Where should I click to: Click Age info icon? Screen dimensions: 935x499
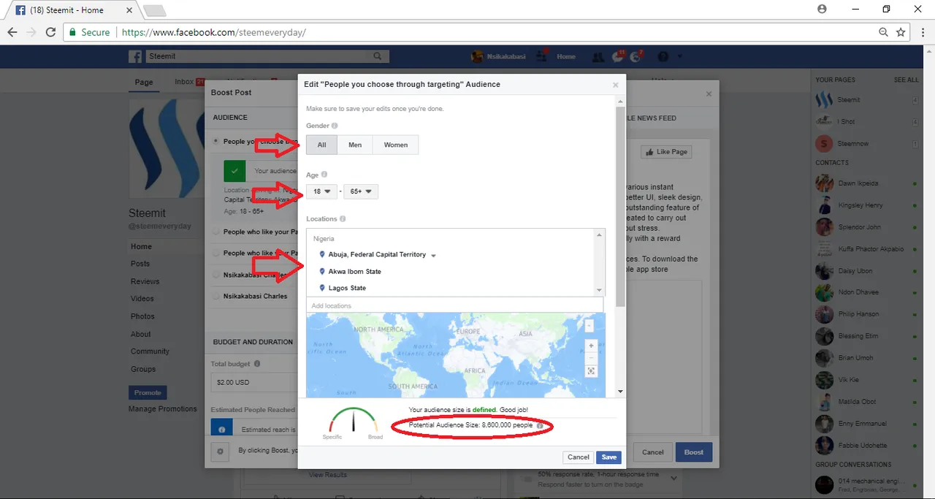pos(324,175)
